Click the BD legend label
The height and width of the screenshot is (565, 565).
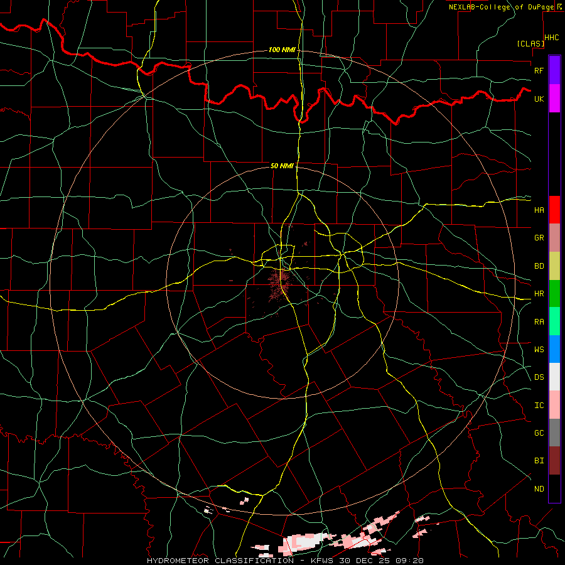[x=539, y=266]
